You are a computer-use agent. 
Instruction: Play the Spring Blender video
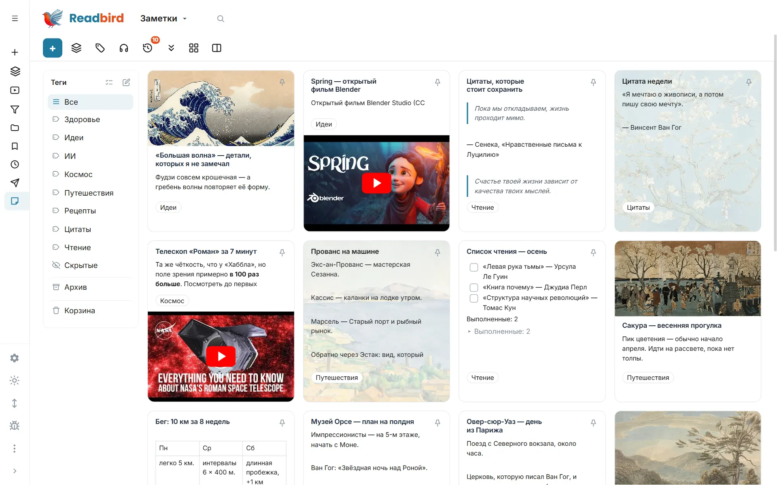click(x=377, y=183)
